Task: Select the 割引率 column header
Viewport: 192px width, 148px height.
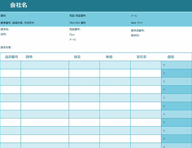Action: pos(141,57)
